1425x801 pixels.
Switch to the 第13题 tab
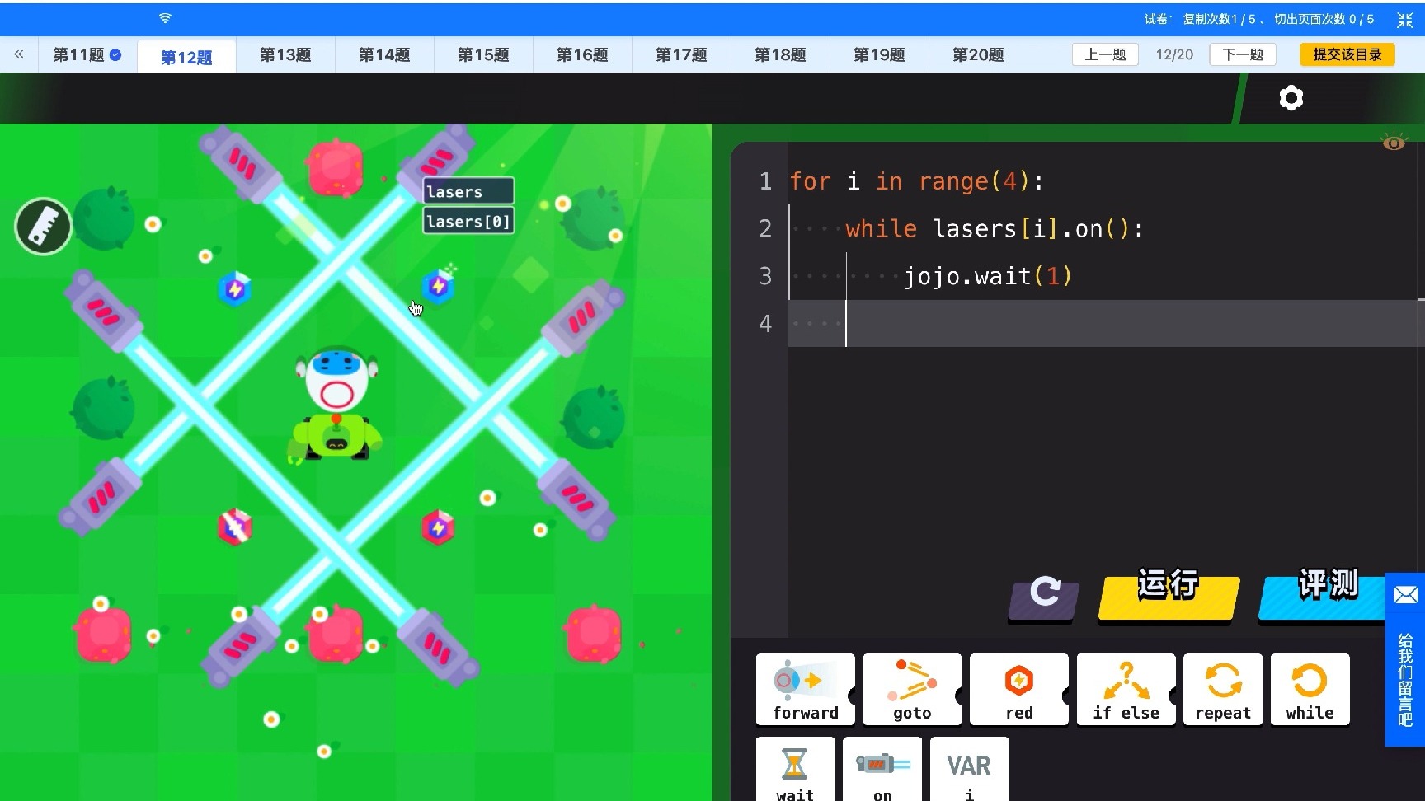click(x=285, y=55)
